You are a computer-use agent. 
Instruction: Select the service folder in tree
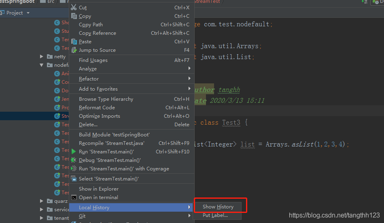(x=61, y=210)
